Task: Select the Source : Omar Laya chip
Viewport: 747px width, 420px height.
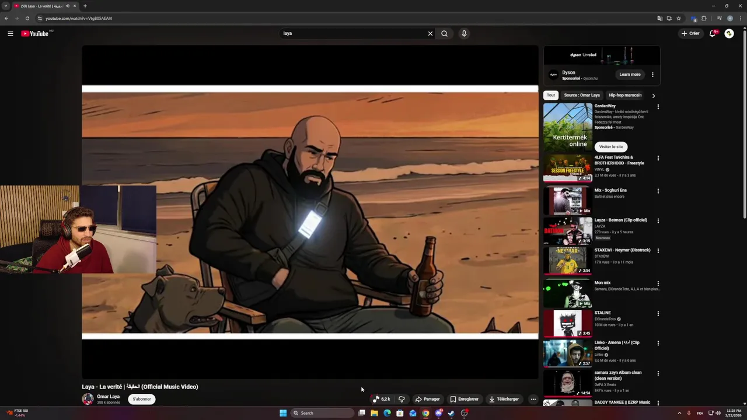Action: [582, 95]
